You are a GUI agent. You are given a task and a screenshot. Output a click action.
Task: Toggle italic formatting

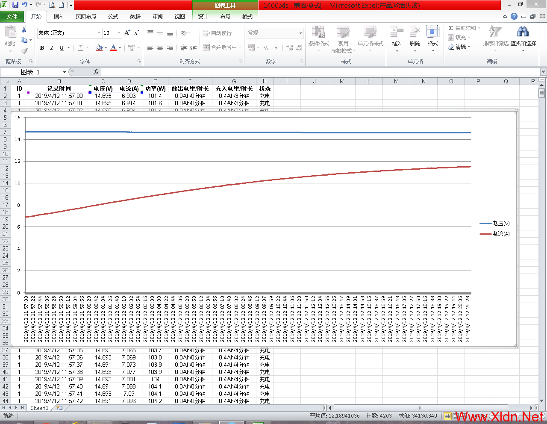click(x=52, y=47)
